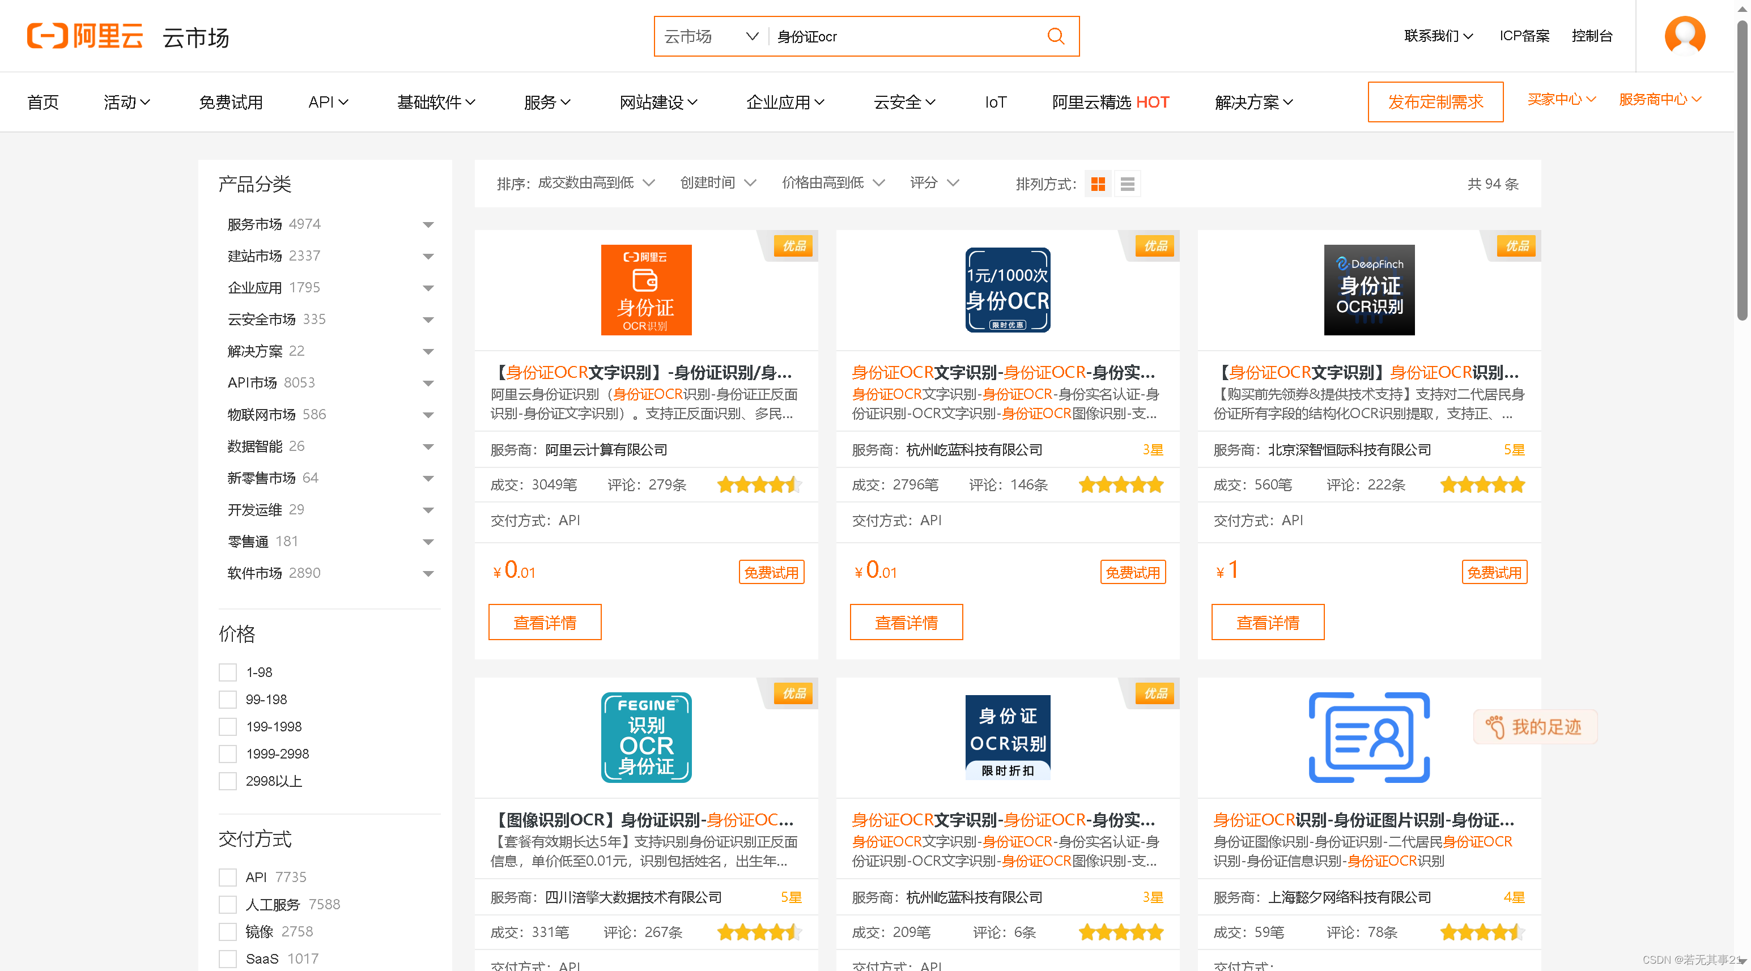The height and width of the screenshot is (971, 1751).
Task: Open the 成交数由高到低 sort dropdown
Action: tap(595, 183)
